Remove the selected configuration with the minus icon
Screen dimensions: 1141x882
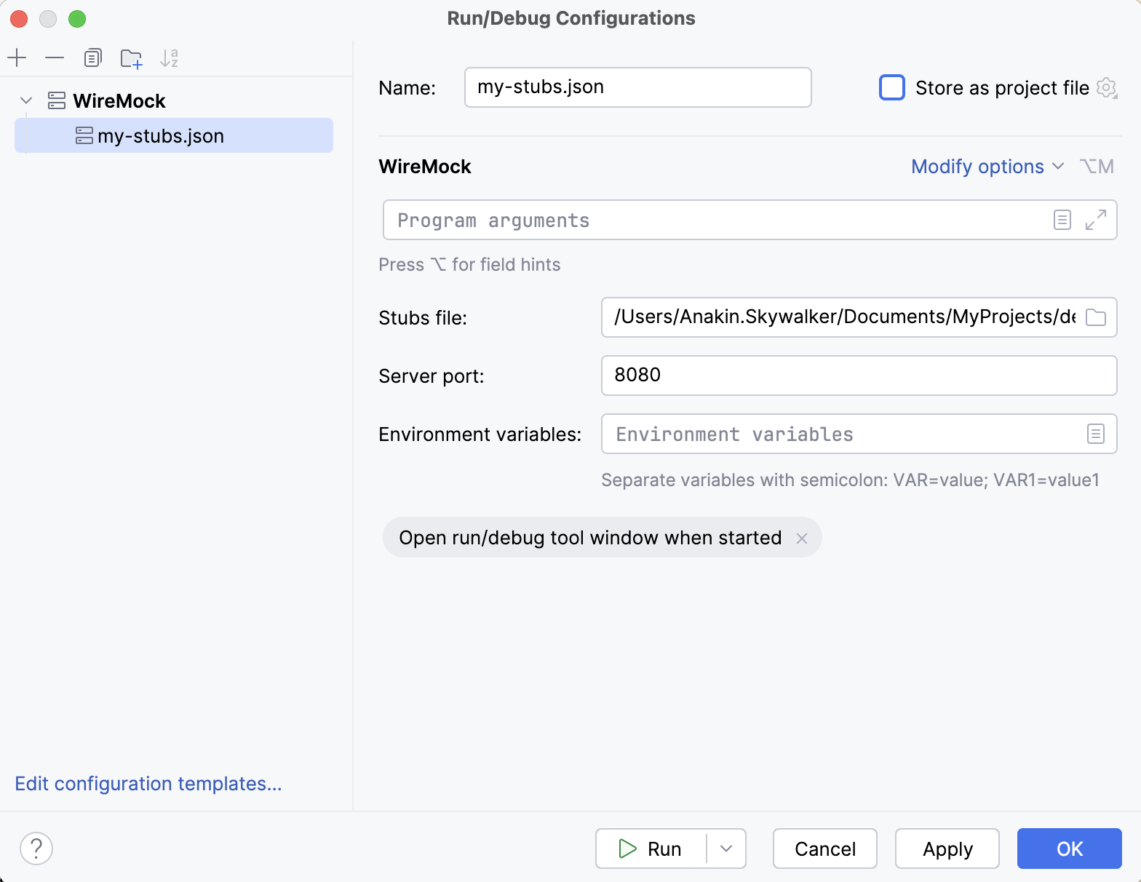tap(55, 57)
